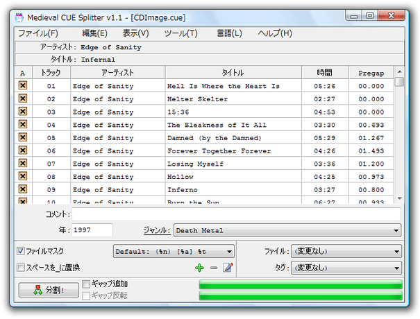Screen dimensions: 420x319
Task: Select title 'Inferno'
Action: [x=183, y=190]
